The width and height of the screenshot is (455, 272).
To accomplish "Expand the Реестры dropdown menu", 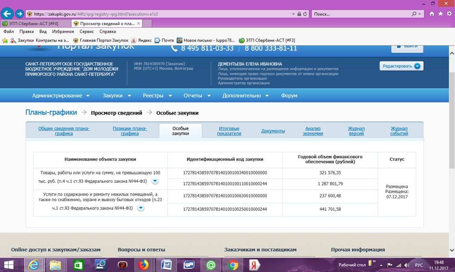I will (157, 96).
